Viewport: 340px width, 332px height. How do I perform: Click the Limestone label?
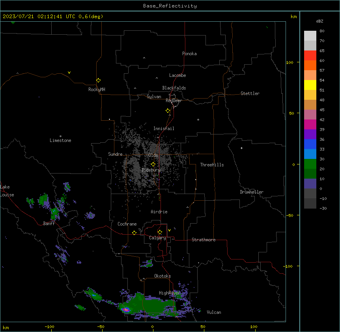pos(60,140)
